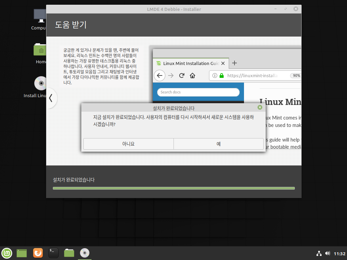Click the show desktop icon in taskbar
347x260 pixels.
(22, 253)
